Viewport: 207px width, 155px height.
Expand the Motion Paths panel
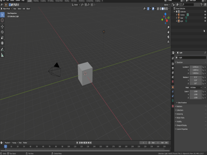pyautogui.click(x=180, y=118)
